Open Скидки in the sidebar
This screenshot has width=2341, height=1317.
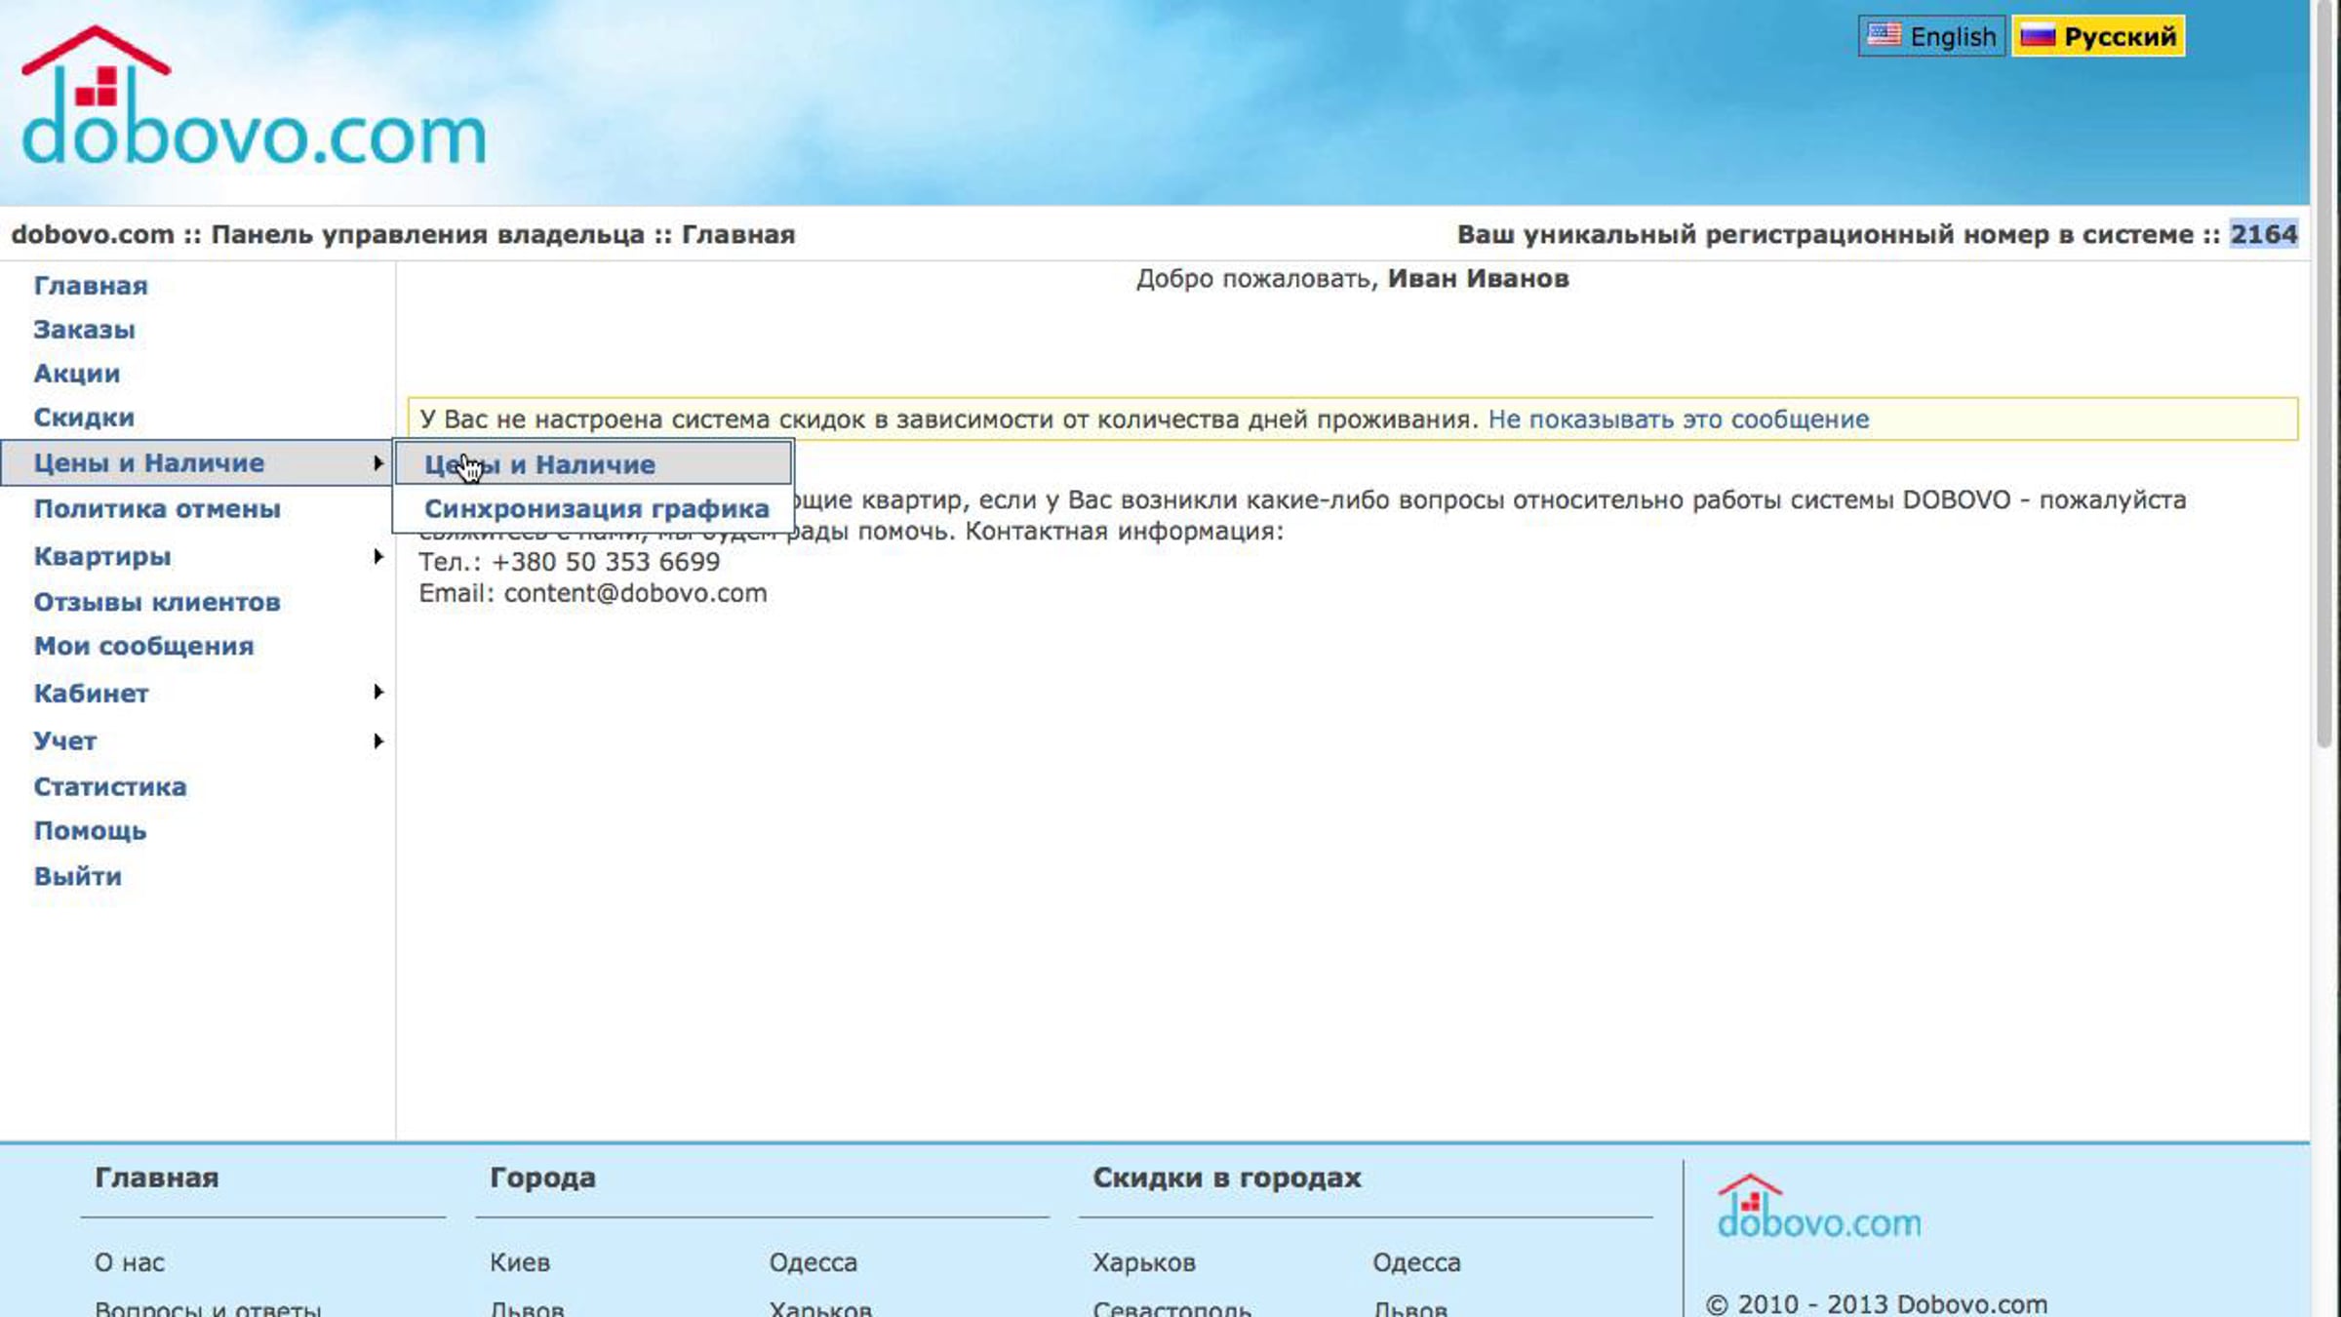point(84,418)
